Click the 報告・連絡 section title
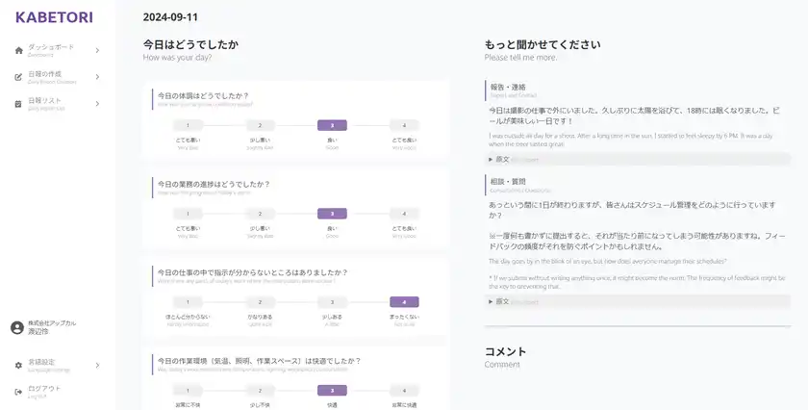 pos(508,88)
